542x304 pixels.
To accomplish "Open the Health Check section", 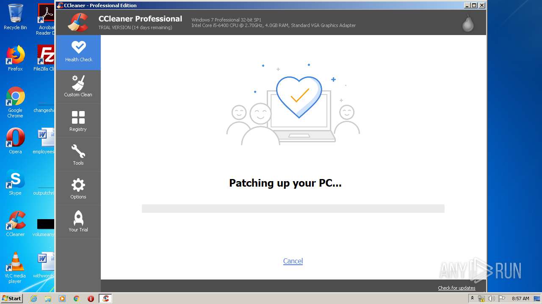I will coord(78,52).
